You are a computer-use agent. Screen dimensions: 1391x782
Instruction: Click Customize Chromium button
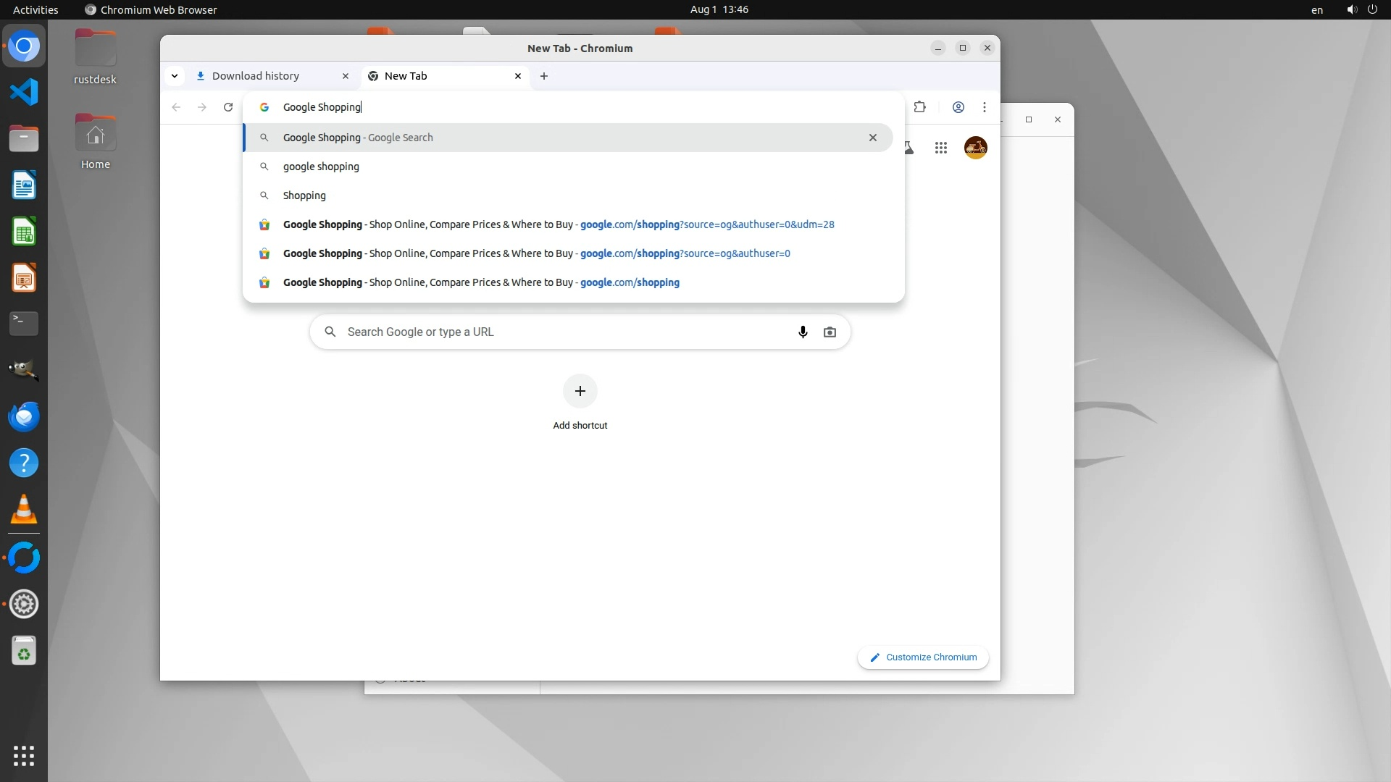pyautogui.click(x=923, y=657)
